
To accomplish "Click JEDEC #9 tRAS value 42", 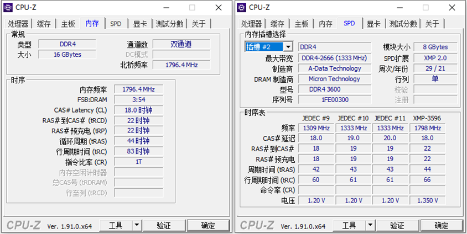I will pos(316,169).
